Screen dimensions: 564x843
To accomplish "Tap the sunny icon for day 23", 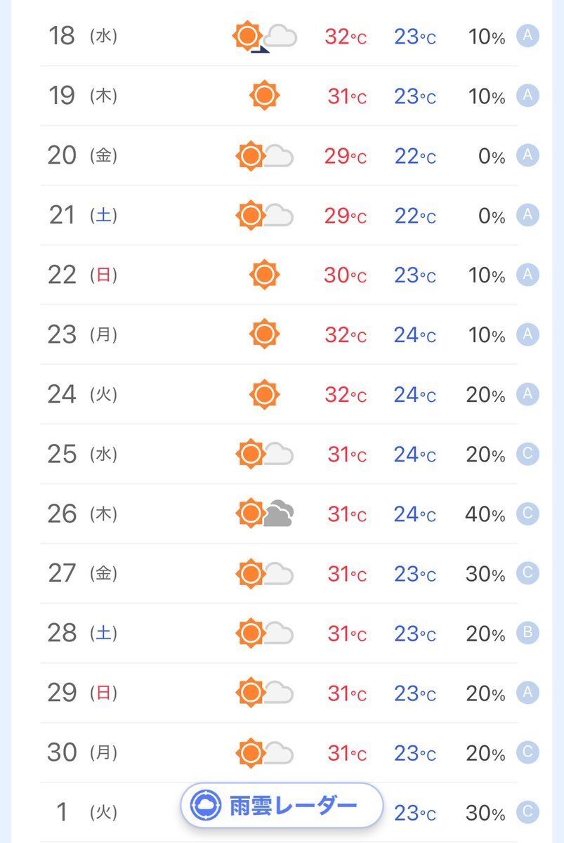I will [x=265, y=334].
